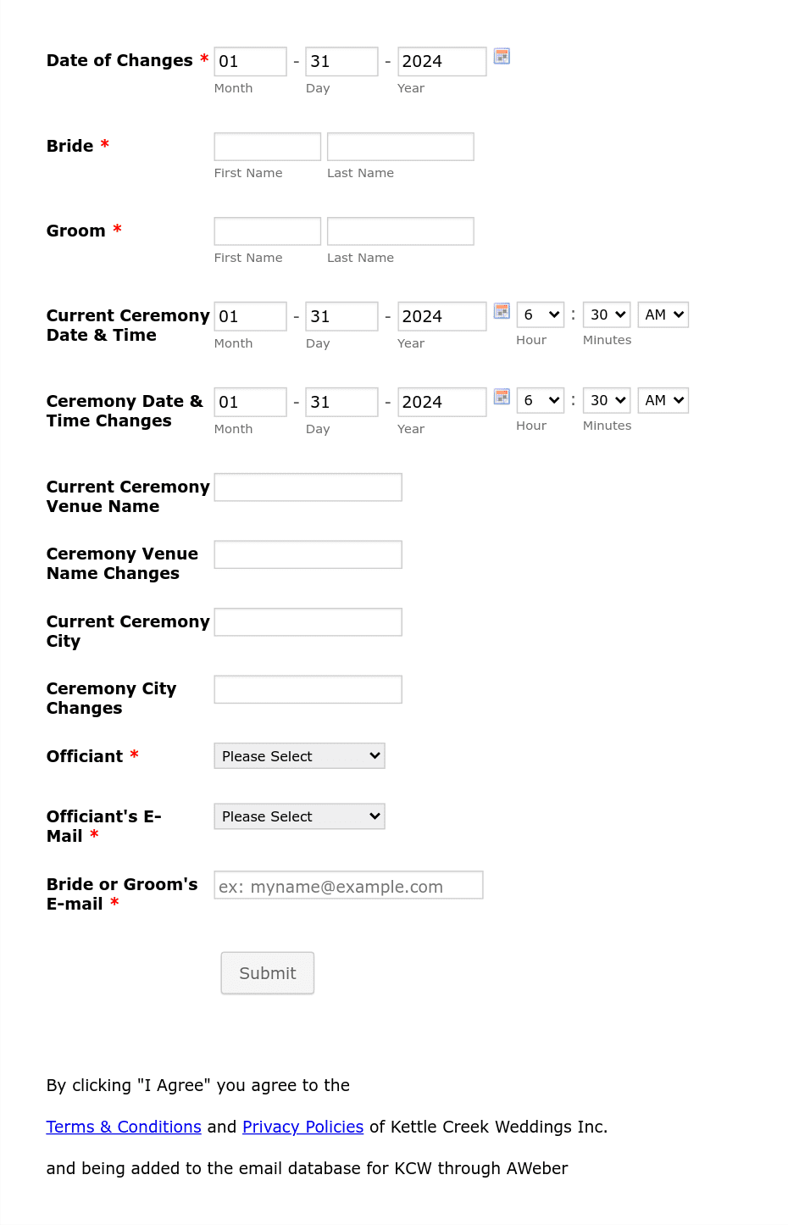The image size is (788, 1225).
Task: Open the Ceremony Changes AM/PM selector
Action: [x=663, y=400]
